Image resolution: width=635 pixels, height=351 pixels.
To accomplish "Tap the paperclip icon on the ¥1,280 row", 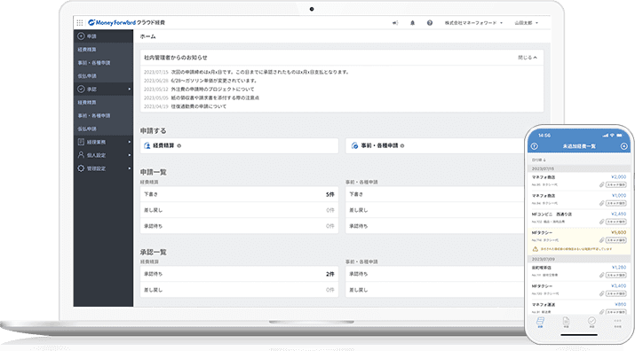I will 602,275.
